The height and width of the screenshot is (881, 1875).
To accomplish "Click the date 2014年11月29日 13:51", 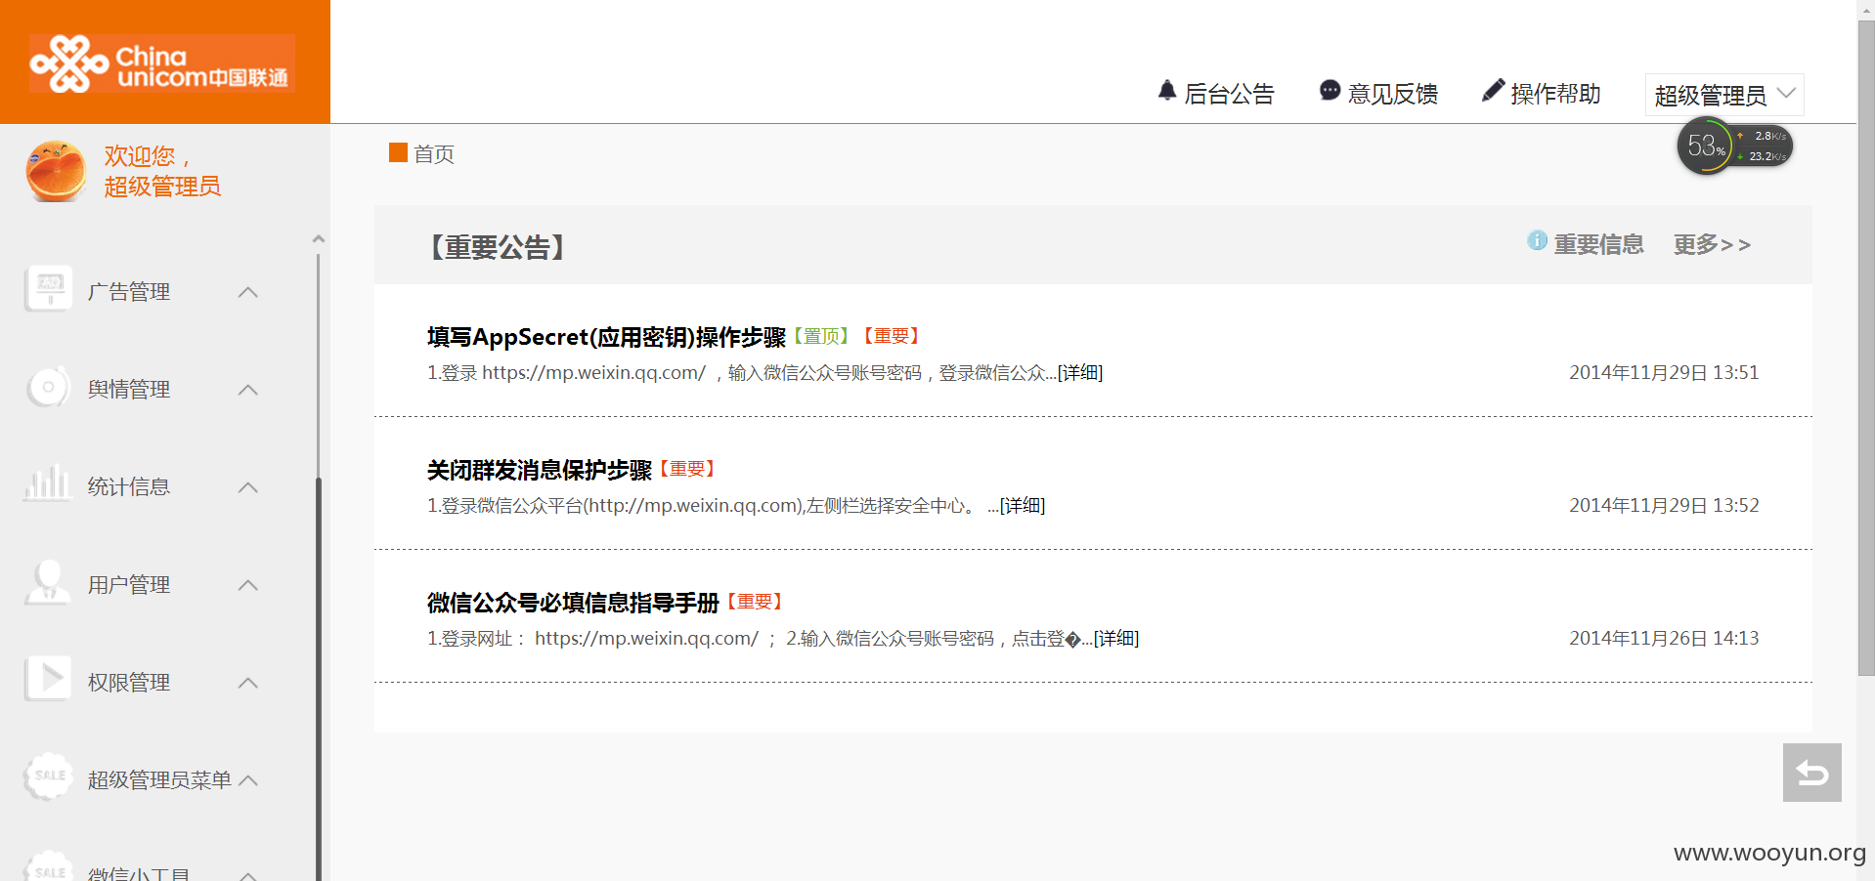I will pyautogui.click(x=1664, y=372).
